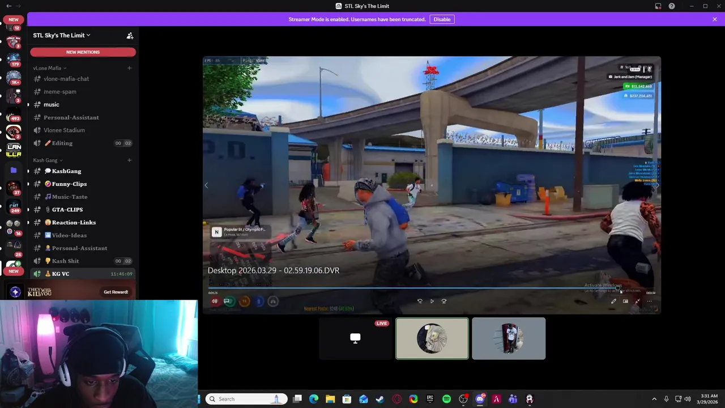This screenshot has height=408, width=725.
Task: Open the Music-Taste channel
Action: [82, 197]
